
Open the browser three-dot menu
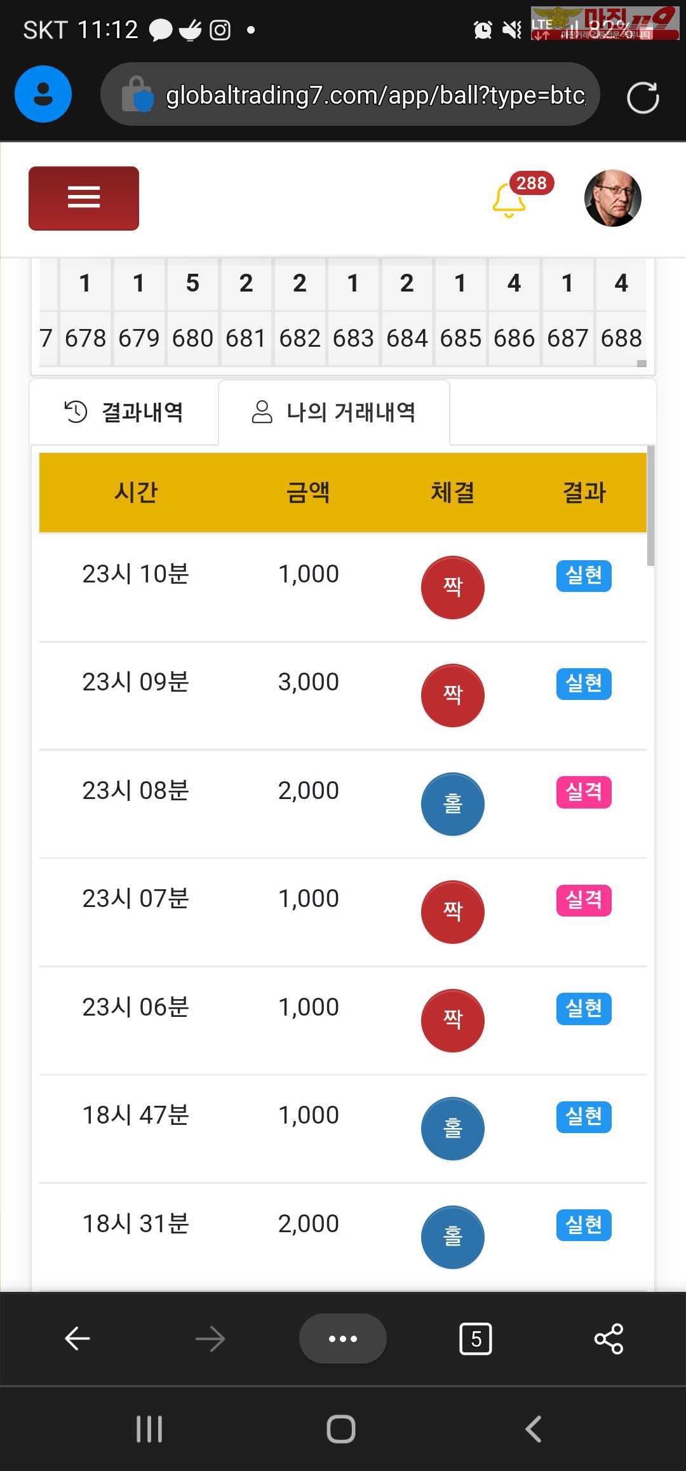tap(343, 1339)
